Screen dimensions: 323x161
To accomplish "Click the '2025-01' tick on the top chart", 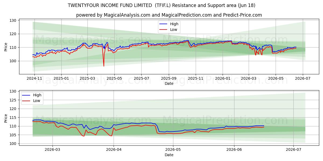I will tap(61, 78).
